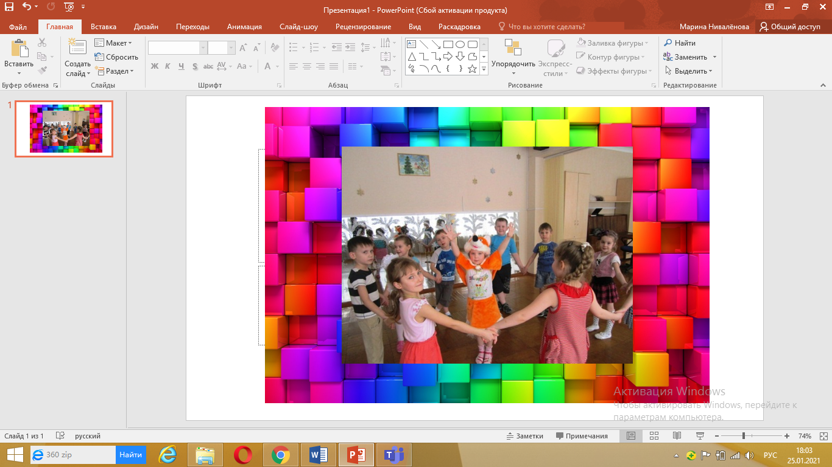Open the Заменить dropdown arrow
This screenshot has height=467, width=832.
point(714,57)
